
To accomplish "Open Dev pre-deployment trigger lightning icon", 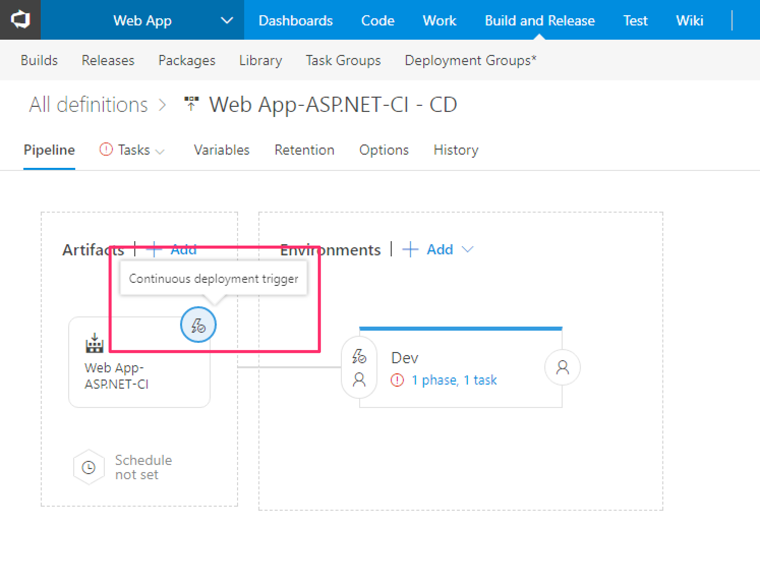I will pos(359,356).
